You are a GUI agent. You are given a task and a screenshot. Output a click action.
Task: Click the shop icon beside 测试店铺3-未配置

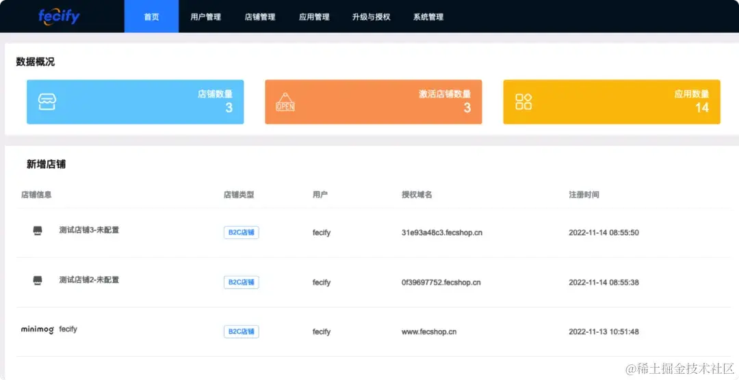point(38,230)
